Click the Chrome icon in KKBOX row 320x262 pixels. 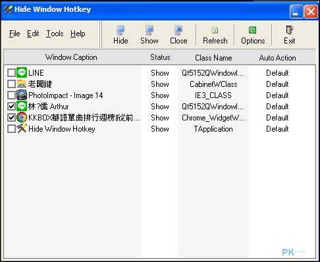pos(22,117)
